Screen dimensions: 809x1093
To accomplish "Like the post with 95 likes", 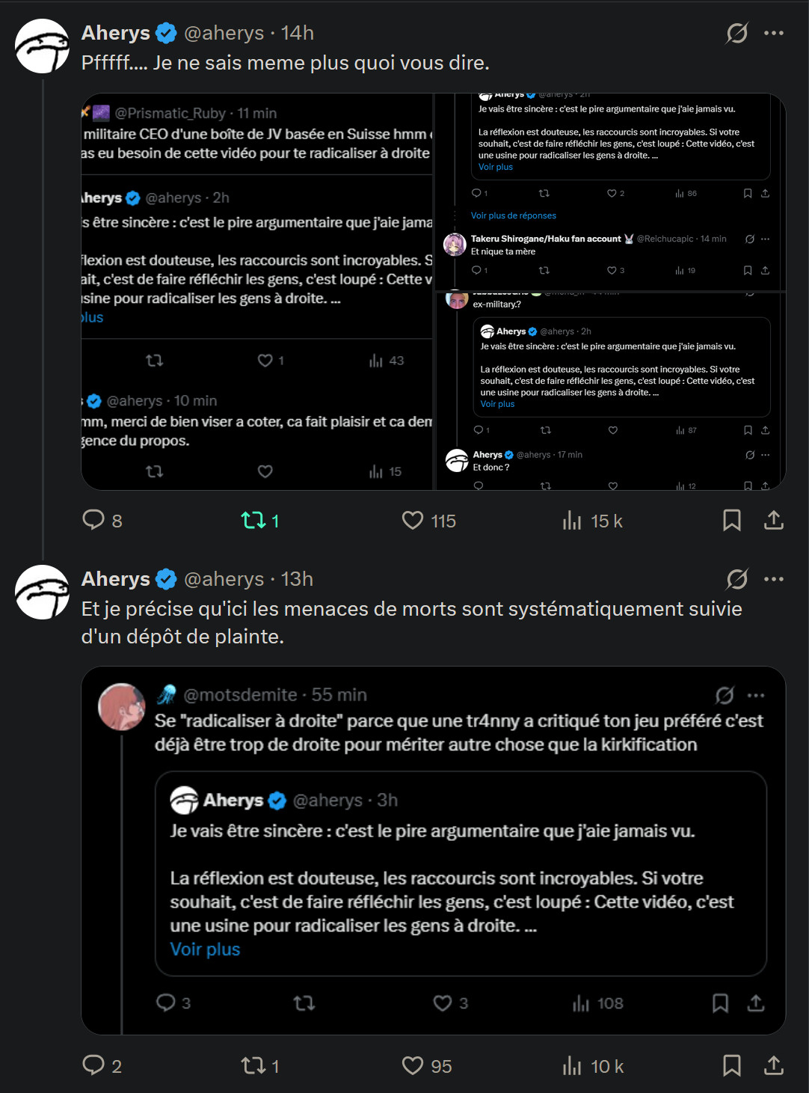I will pyautogui.click(x=413, y=1065).
